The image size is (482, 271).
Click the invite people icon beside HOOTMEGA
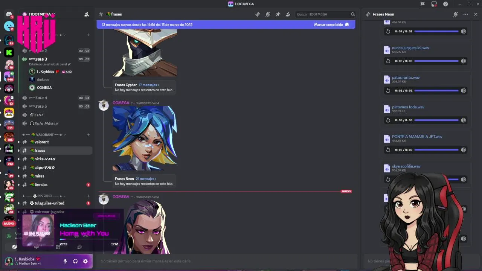87,14
